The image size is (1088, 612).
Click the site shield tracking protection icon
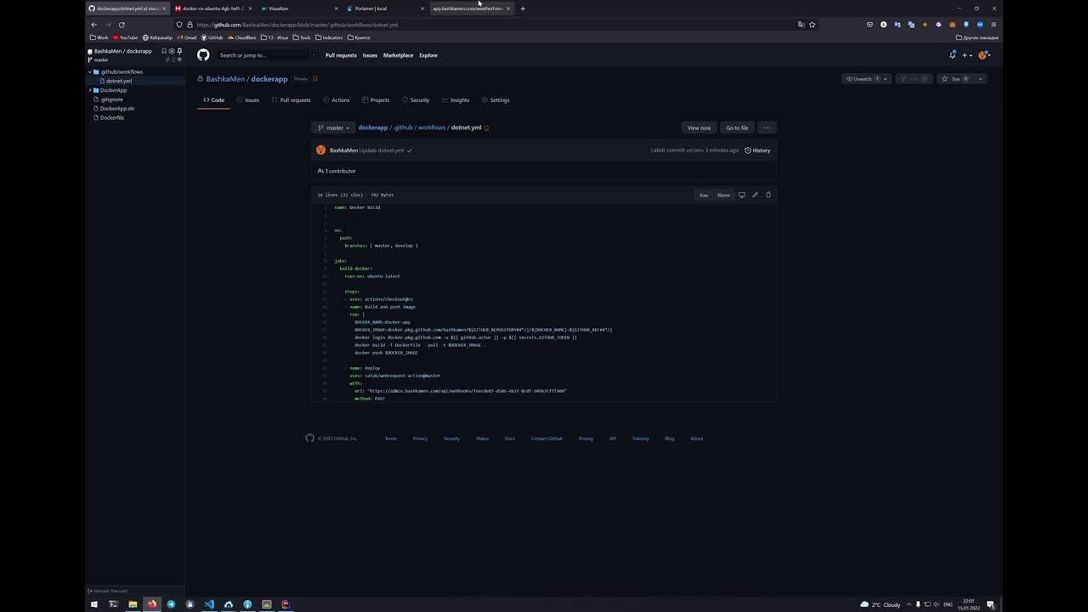point(179,25)
